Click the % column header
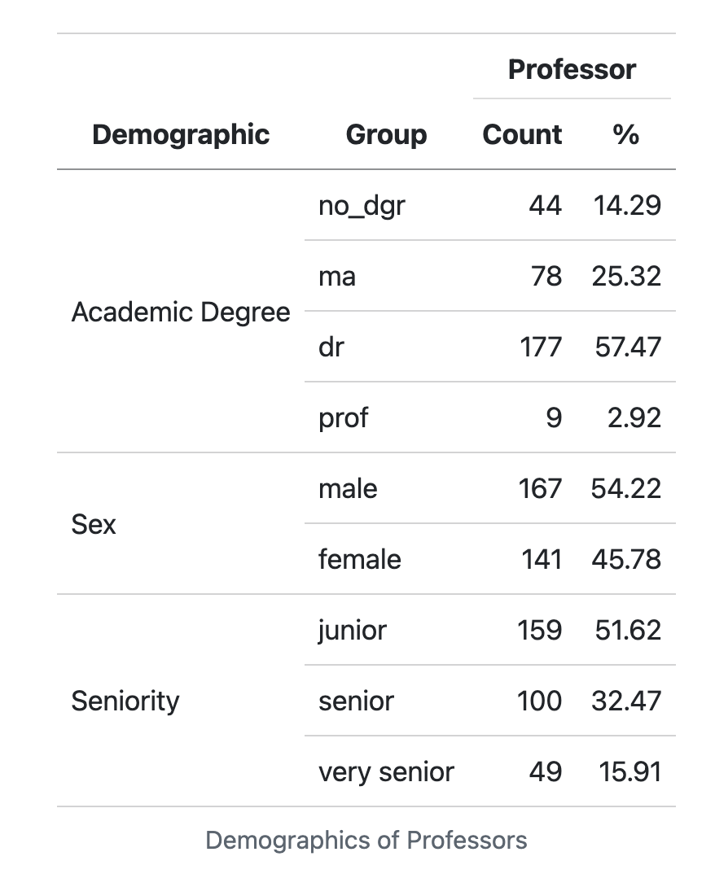The image size is (715, 887). (x=625, y=134)
